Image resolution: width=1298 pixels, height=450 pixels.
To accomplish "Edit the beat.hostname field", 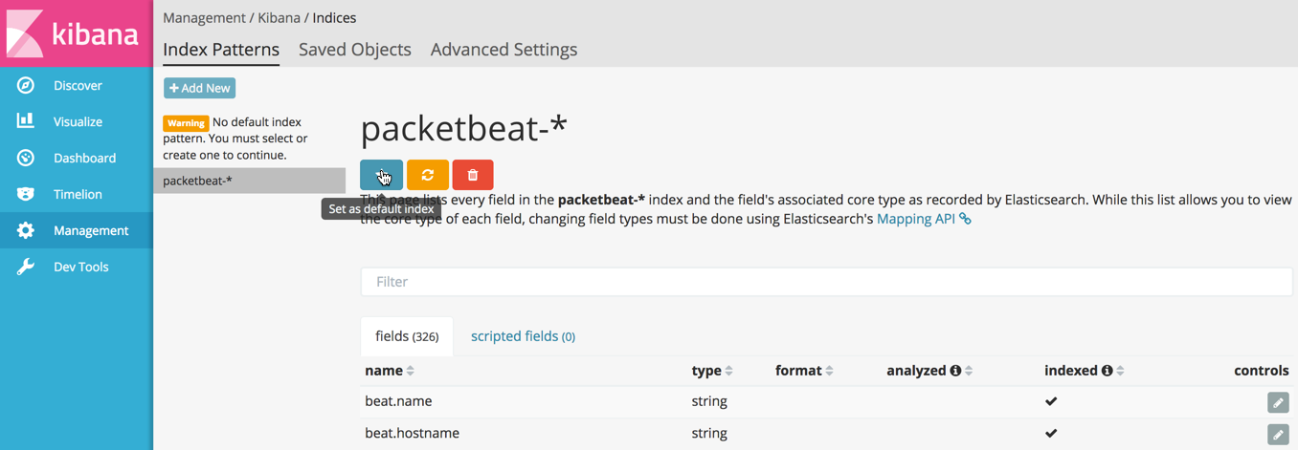I will [x=1278, y=434].
